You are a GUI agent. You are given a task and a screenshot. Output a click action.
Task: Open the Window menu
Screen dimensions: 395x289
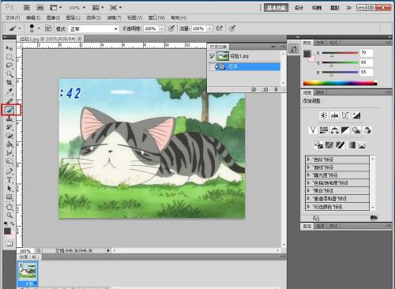click(x=156, y=17)
